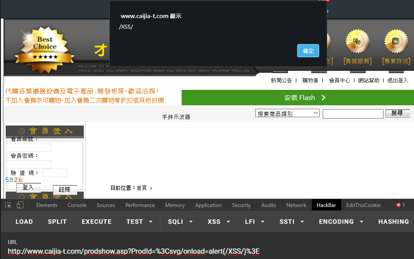Click the 真誠服務 gold badge icon
The width and height of the screenshot is (414, 259).
click(x=357, y=41)
